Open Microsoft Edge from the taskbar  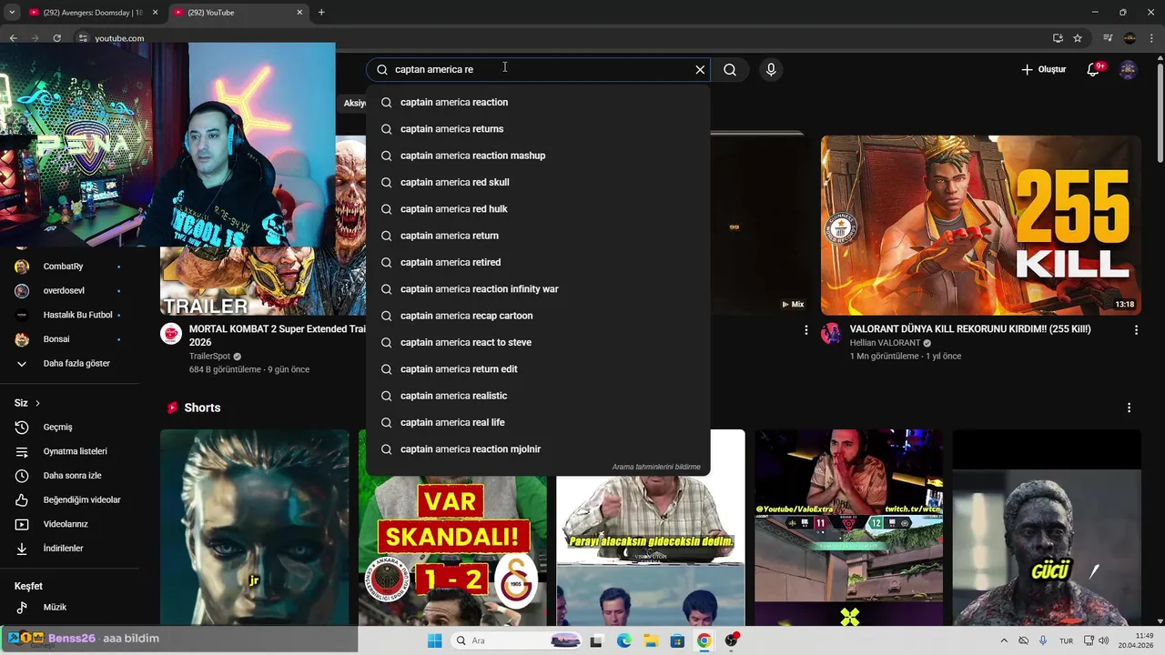click(623, 640)
